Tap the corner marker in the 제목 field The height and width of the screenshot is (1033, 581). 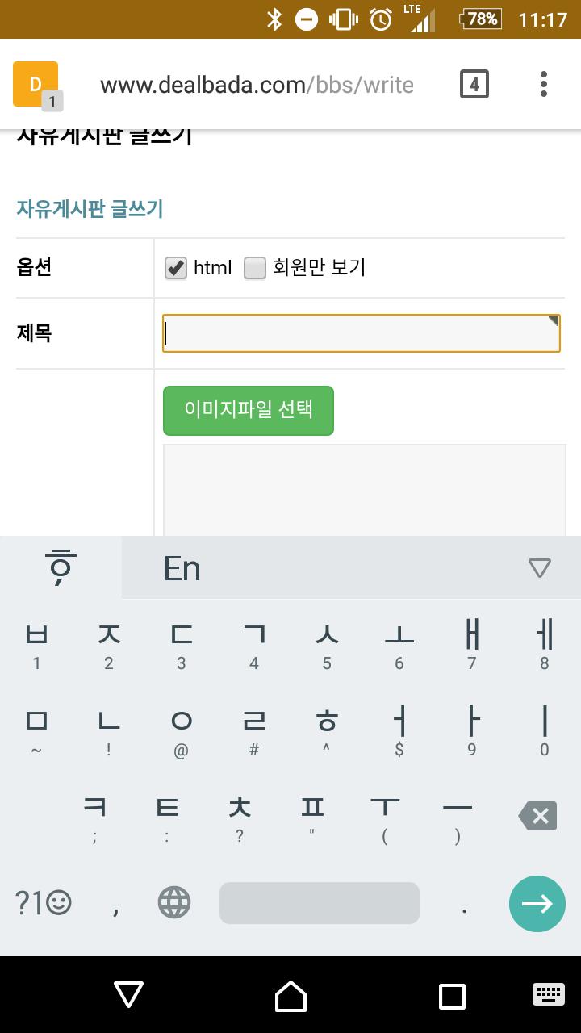(554, 321)
